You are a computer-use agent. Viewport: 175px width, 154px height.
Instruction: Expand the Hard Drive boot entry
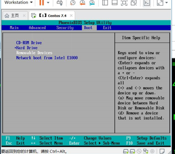(x=26, y=48)
